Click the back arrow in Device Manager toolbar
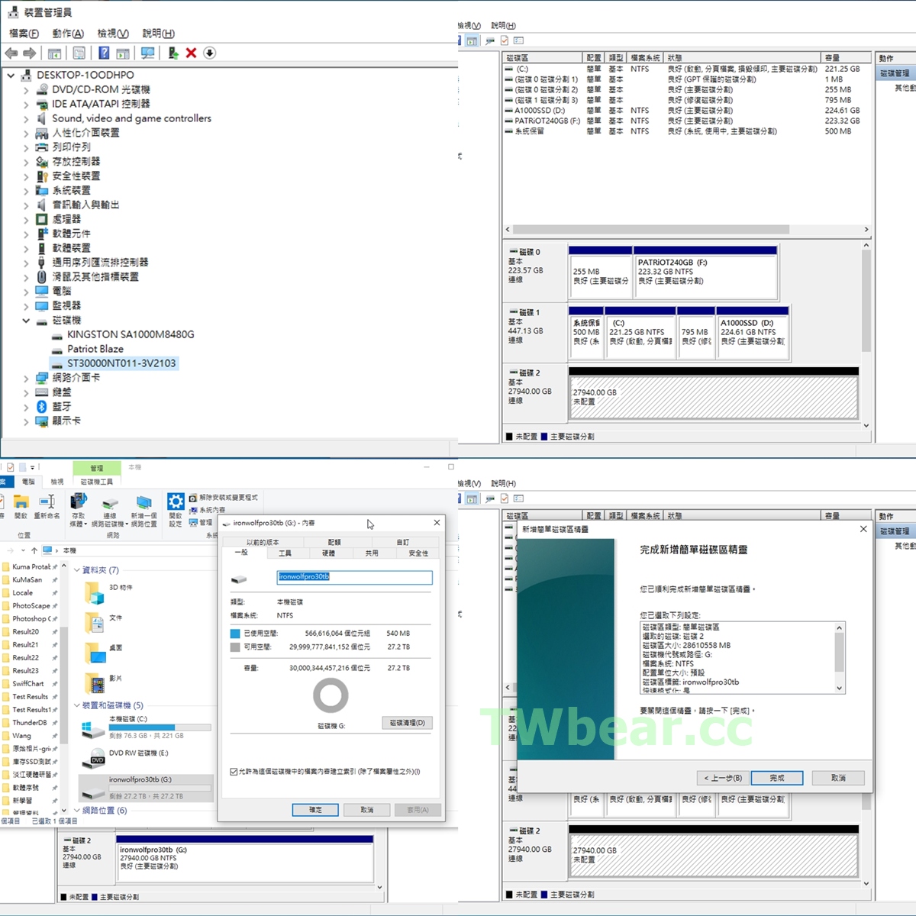The width and height of the screenshot is (916, 916). click(11, 53)
